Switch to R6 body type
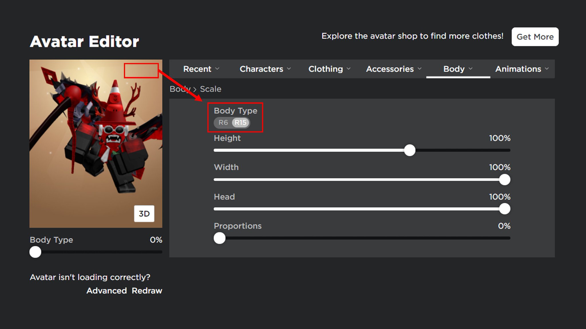This screenshot has width=586, height=329. point(223,123)
